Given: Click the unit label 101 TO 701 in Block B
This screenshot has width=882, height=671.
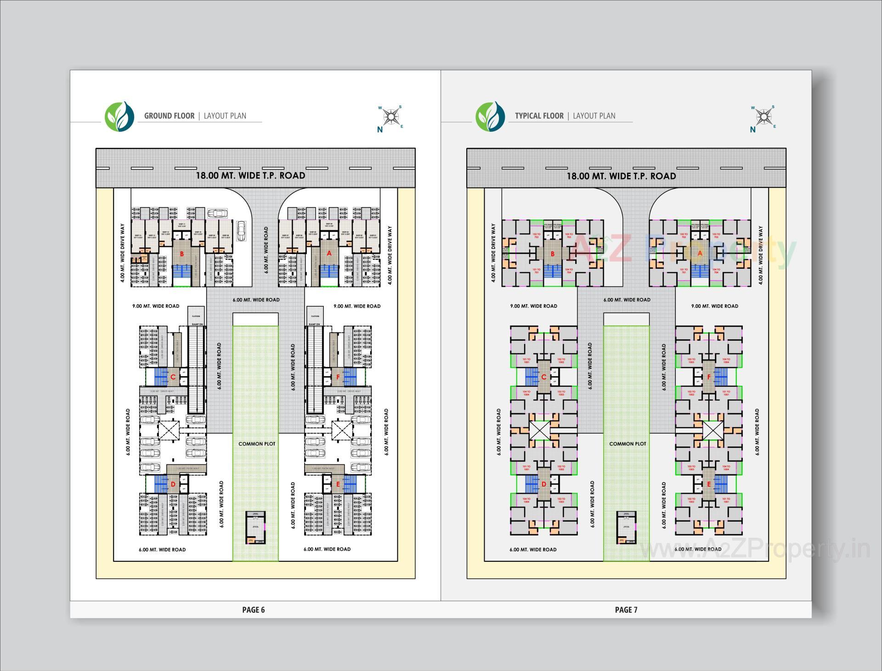Looking at the screenshot, I should pyautogui.click(x=537, y=271).
